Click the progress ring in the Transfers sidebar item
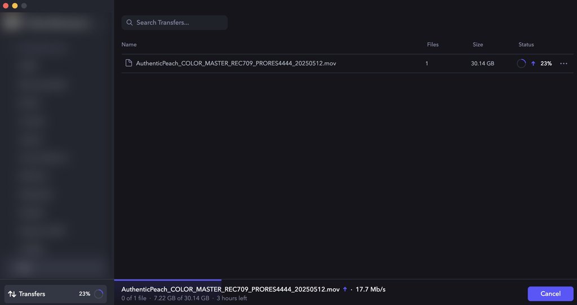 [x=99, y=294]
